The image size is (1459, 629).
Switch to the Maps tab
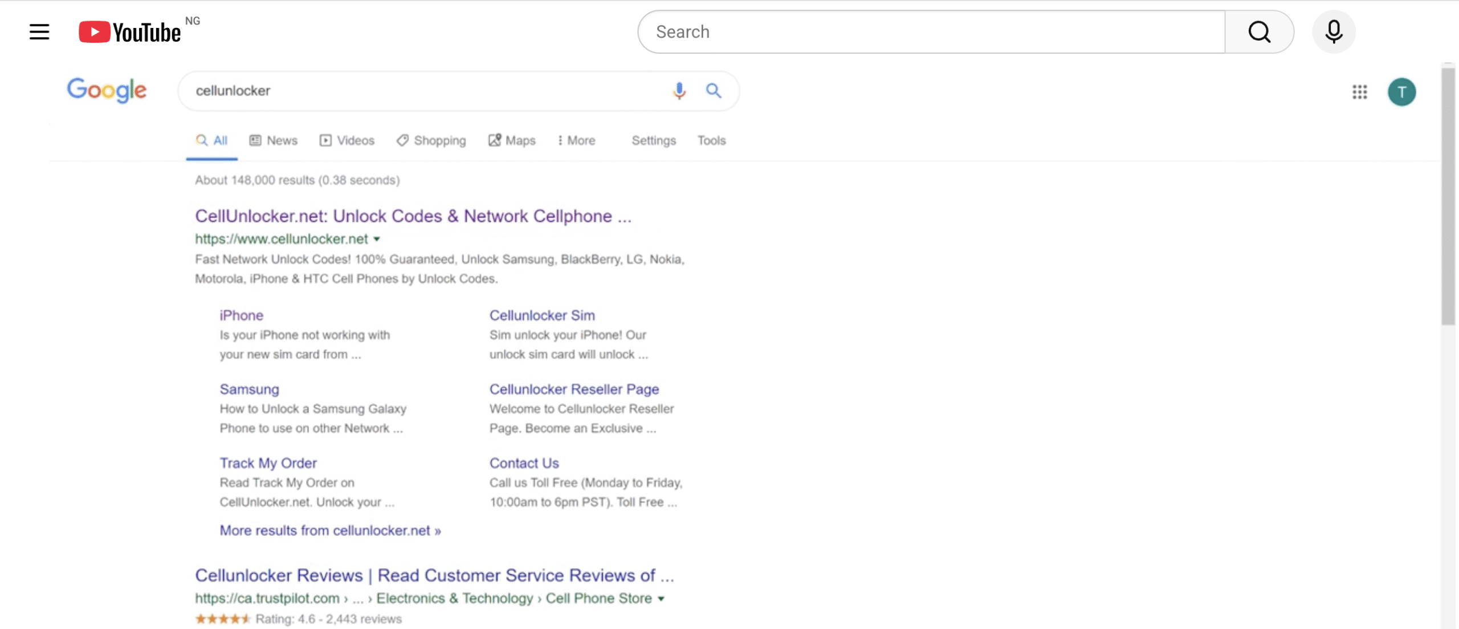512,140
